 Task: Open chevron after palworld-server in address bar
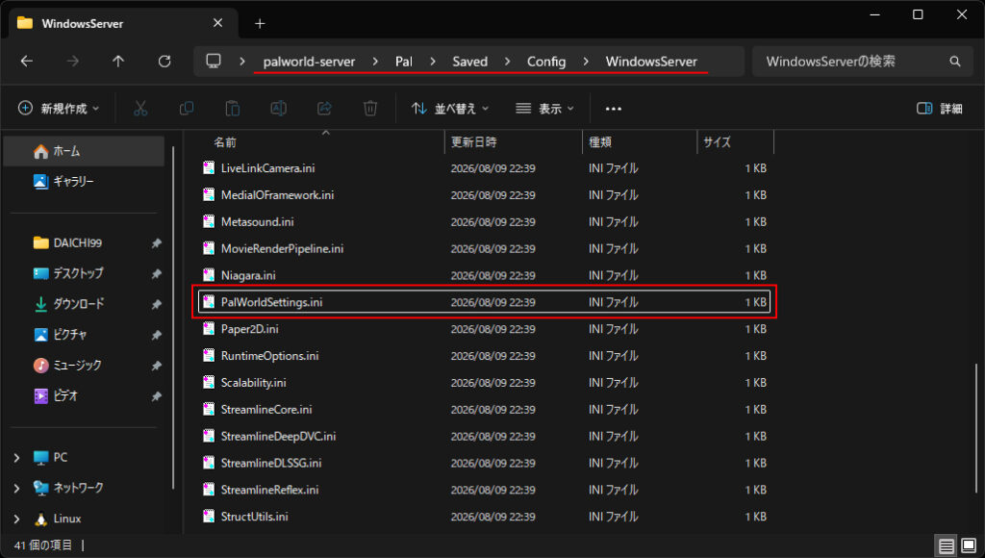375,62
